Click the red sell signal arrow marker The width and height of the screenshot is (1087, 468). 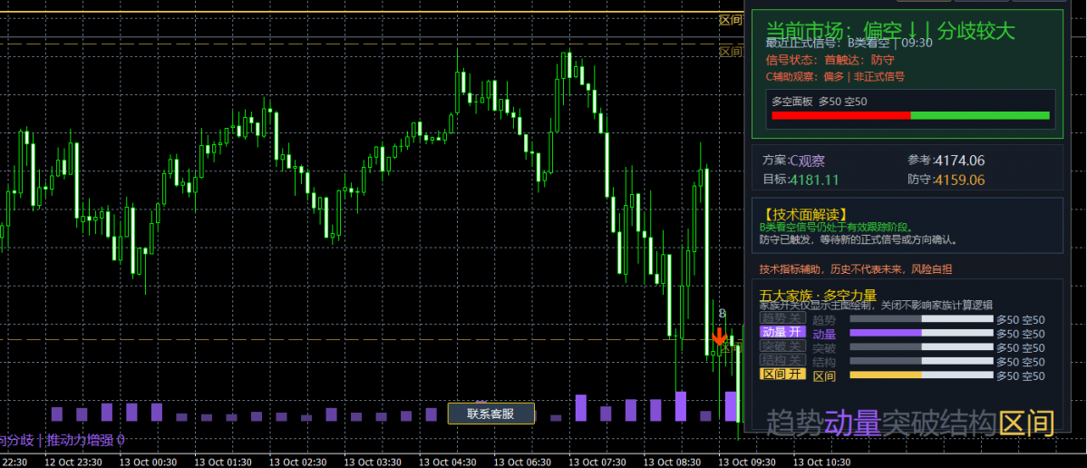tap(719, 337)
